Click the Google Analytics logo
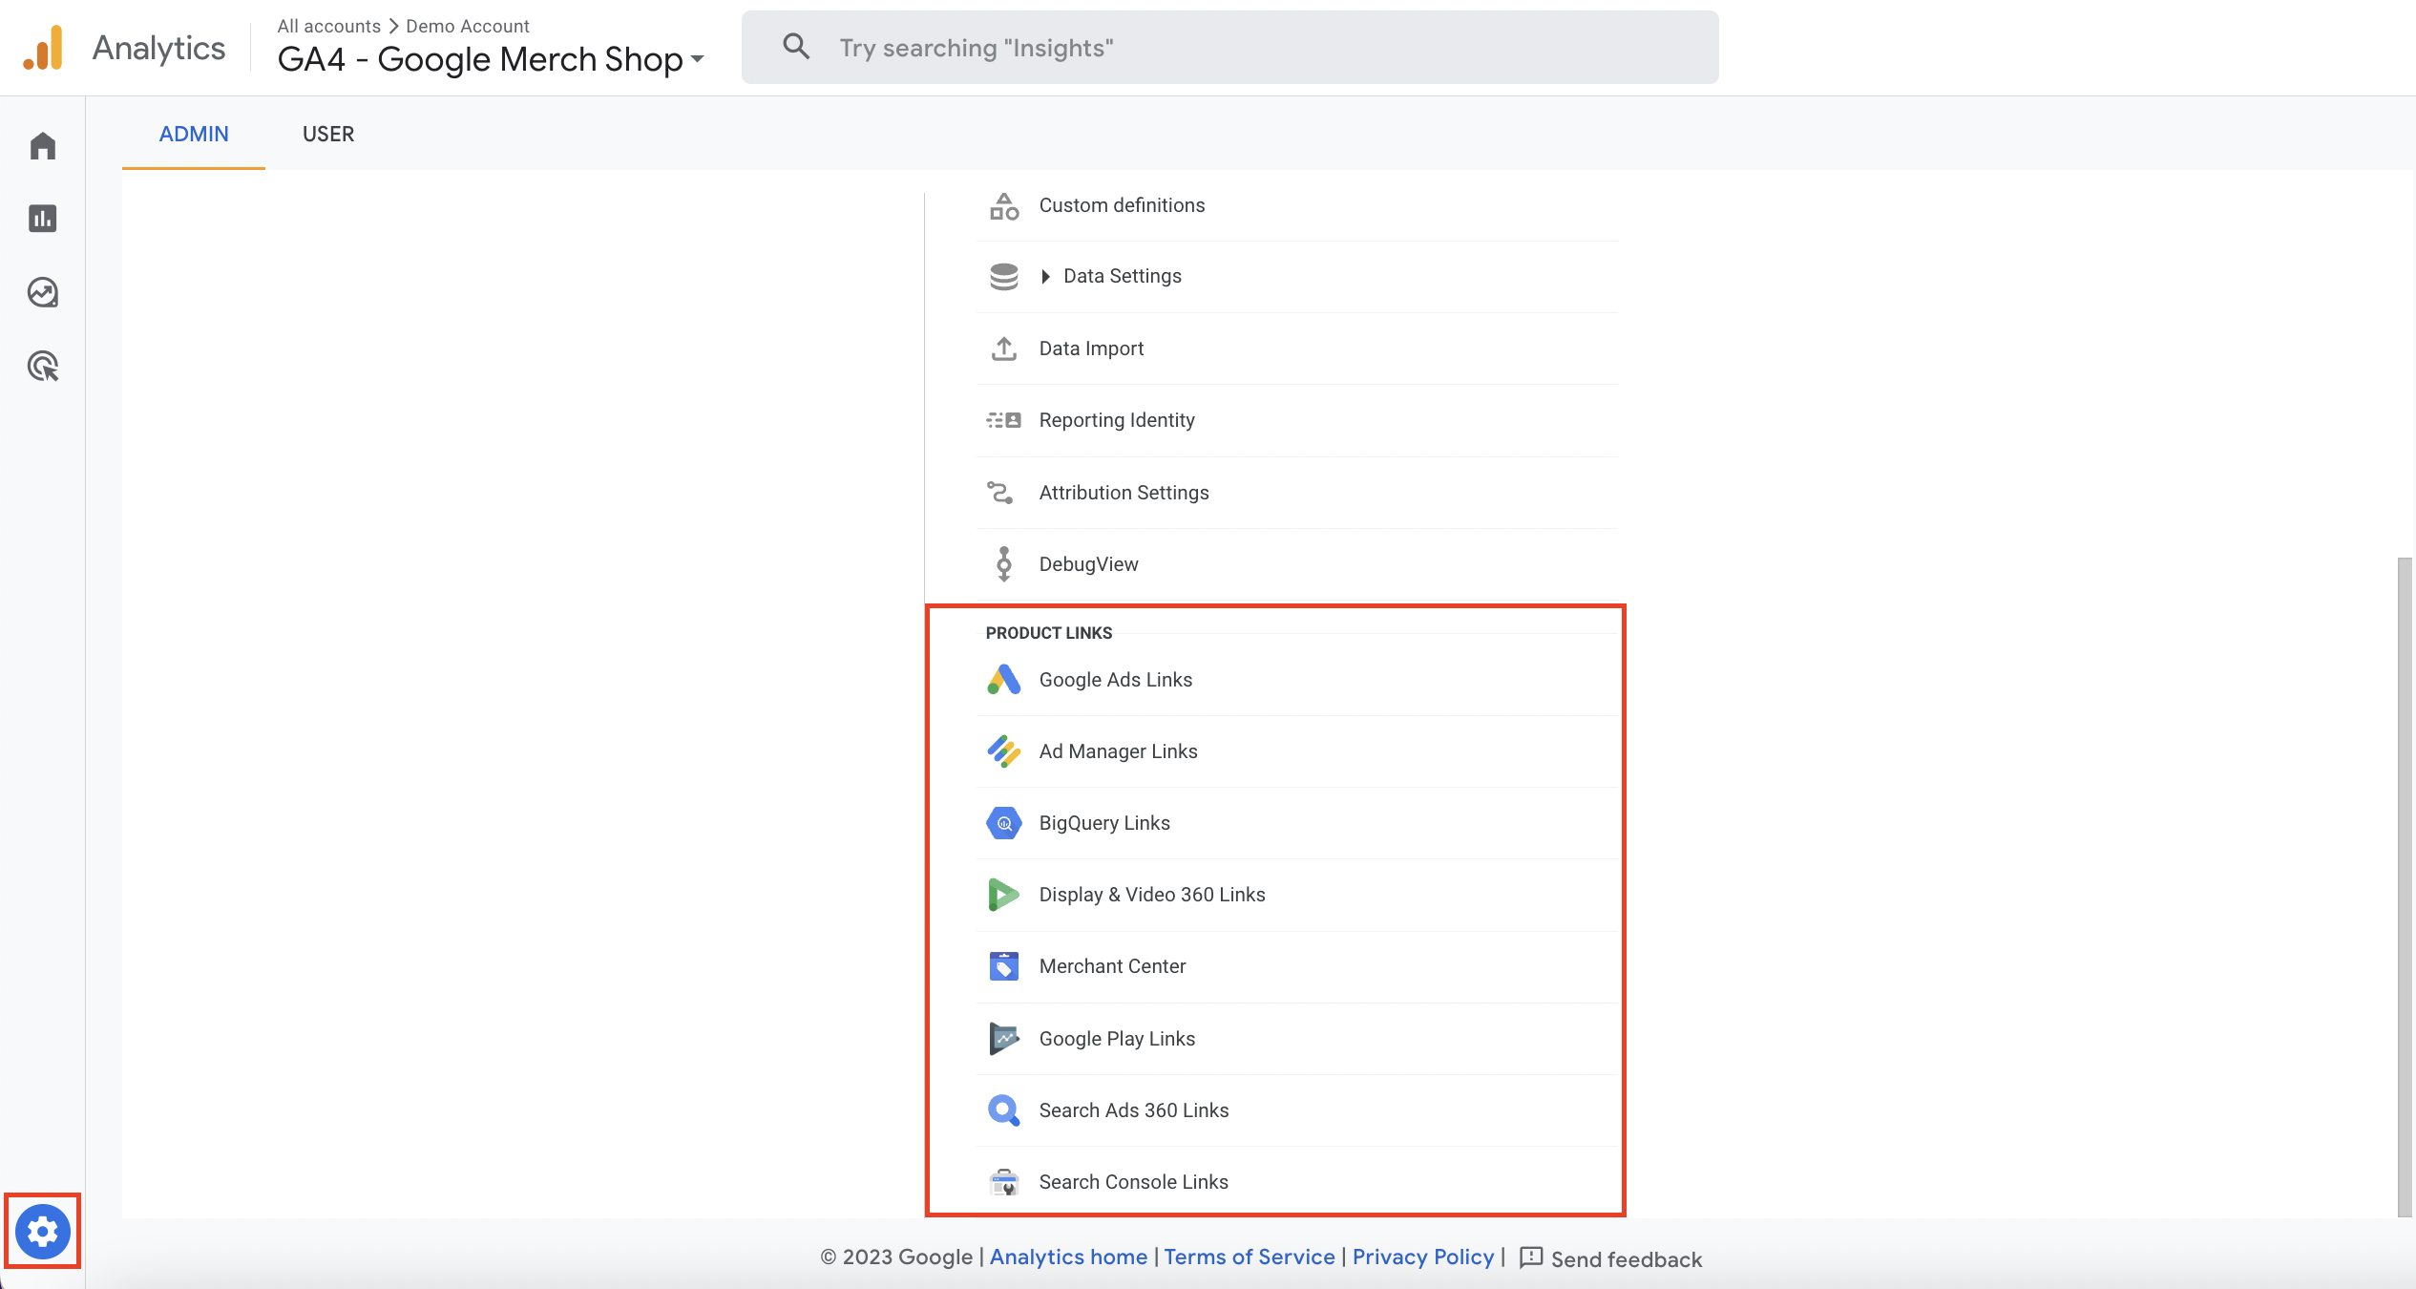The width and height of the screenshot is (2416, 1289). 43,48
